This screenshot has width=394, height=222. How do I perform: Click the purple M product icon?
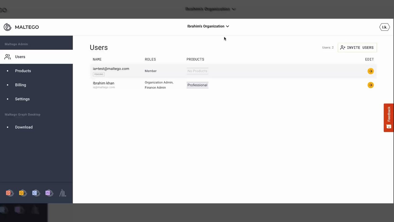[x=49, y=193]
